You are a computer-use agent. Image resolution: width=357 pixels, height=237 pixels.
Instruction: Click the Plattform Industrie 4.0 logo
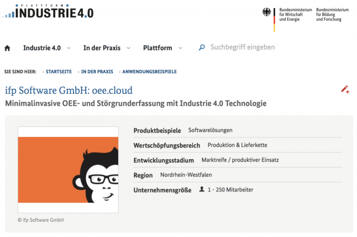(x=48, y=12)
